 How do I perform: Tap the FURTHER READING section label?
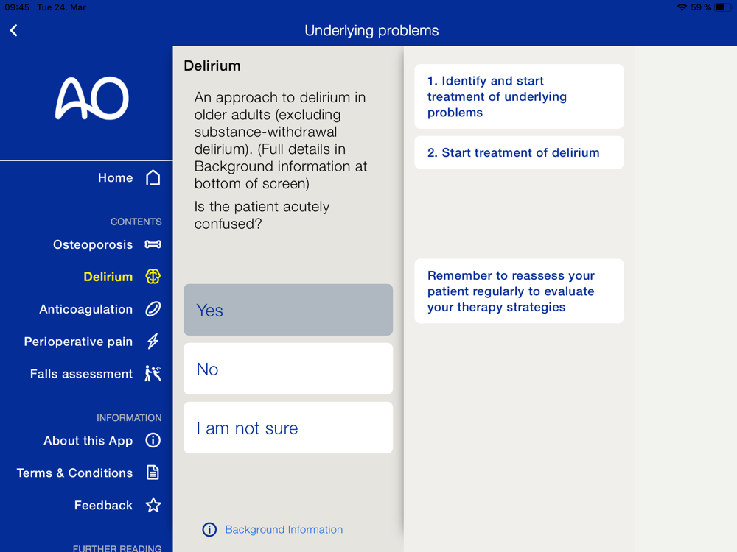[x=117, y=548]
